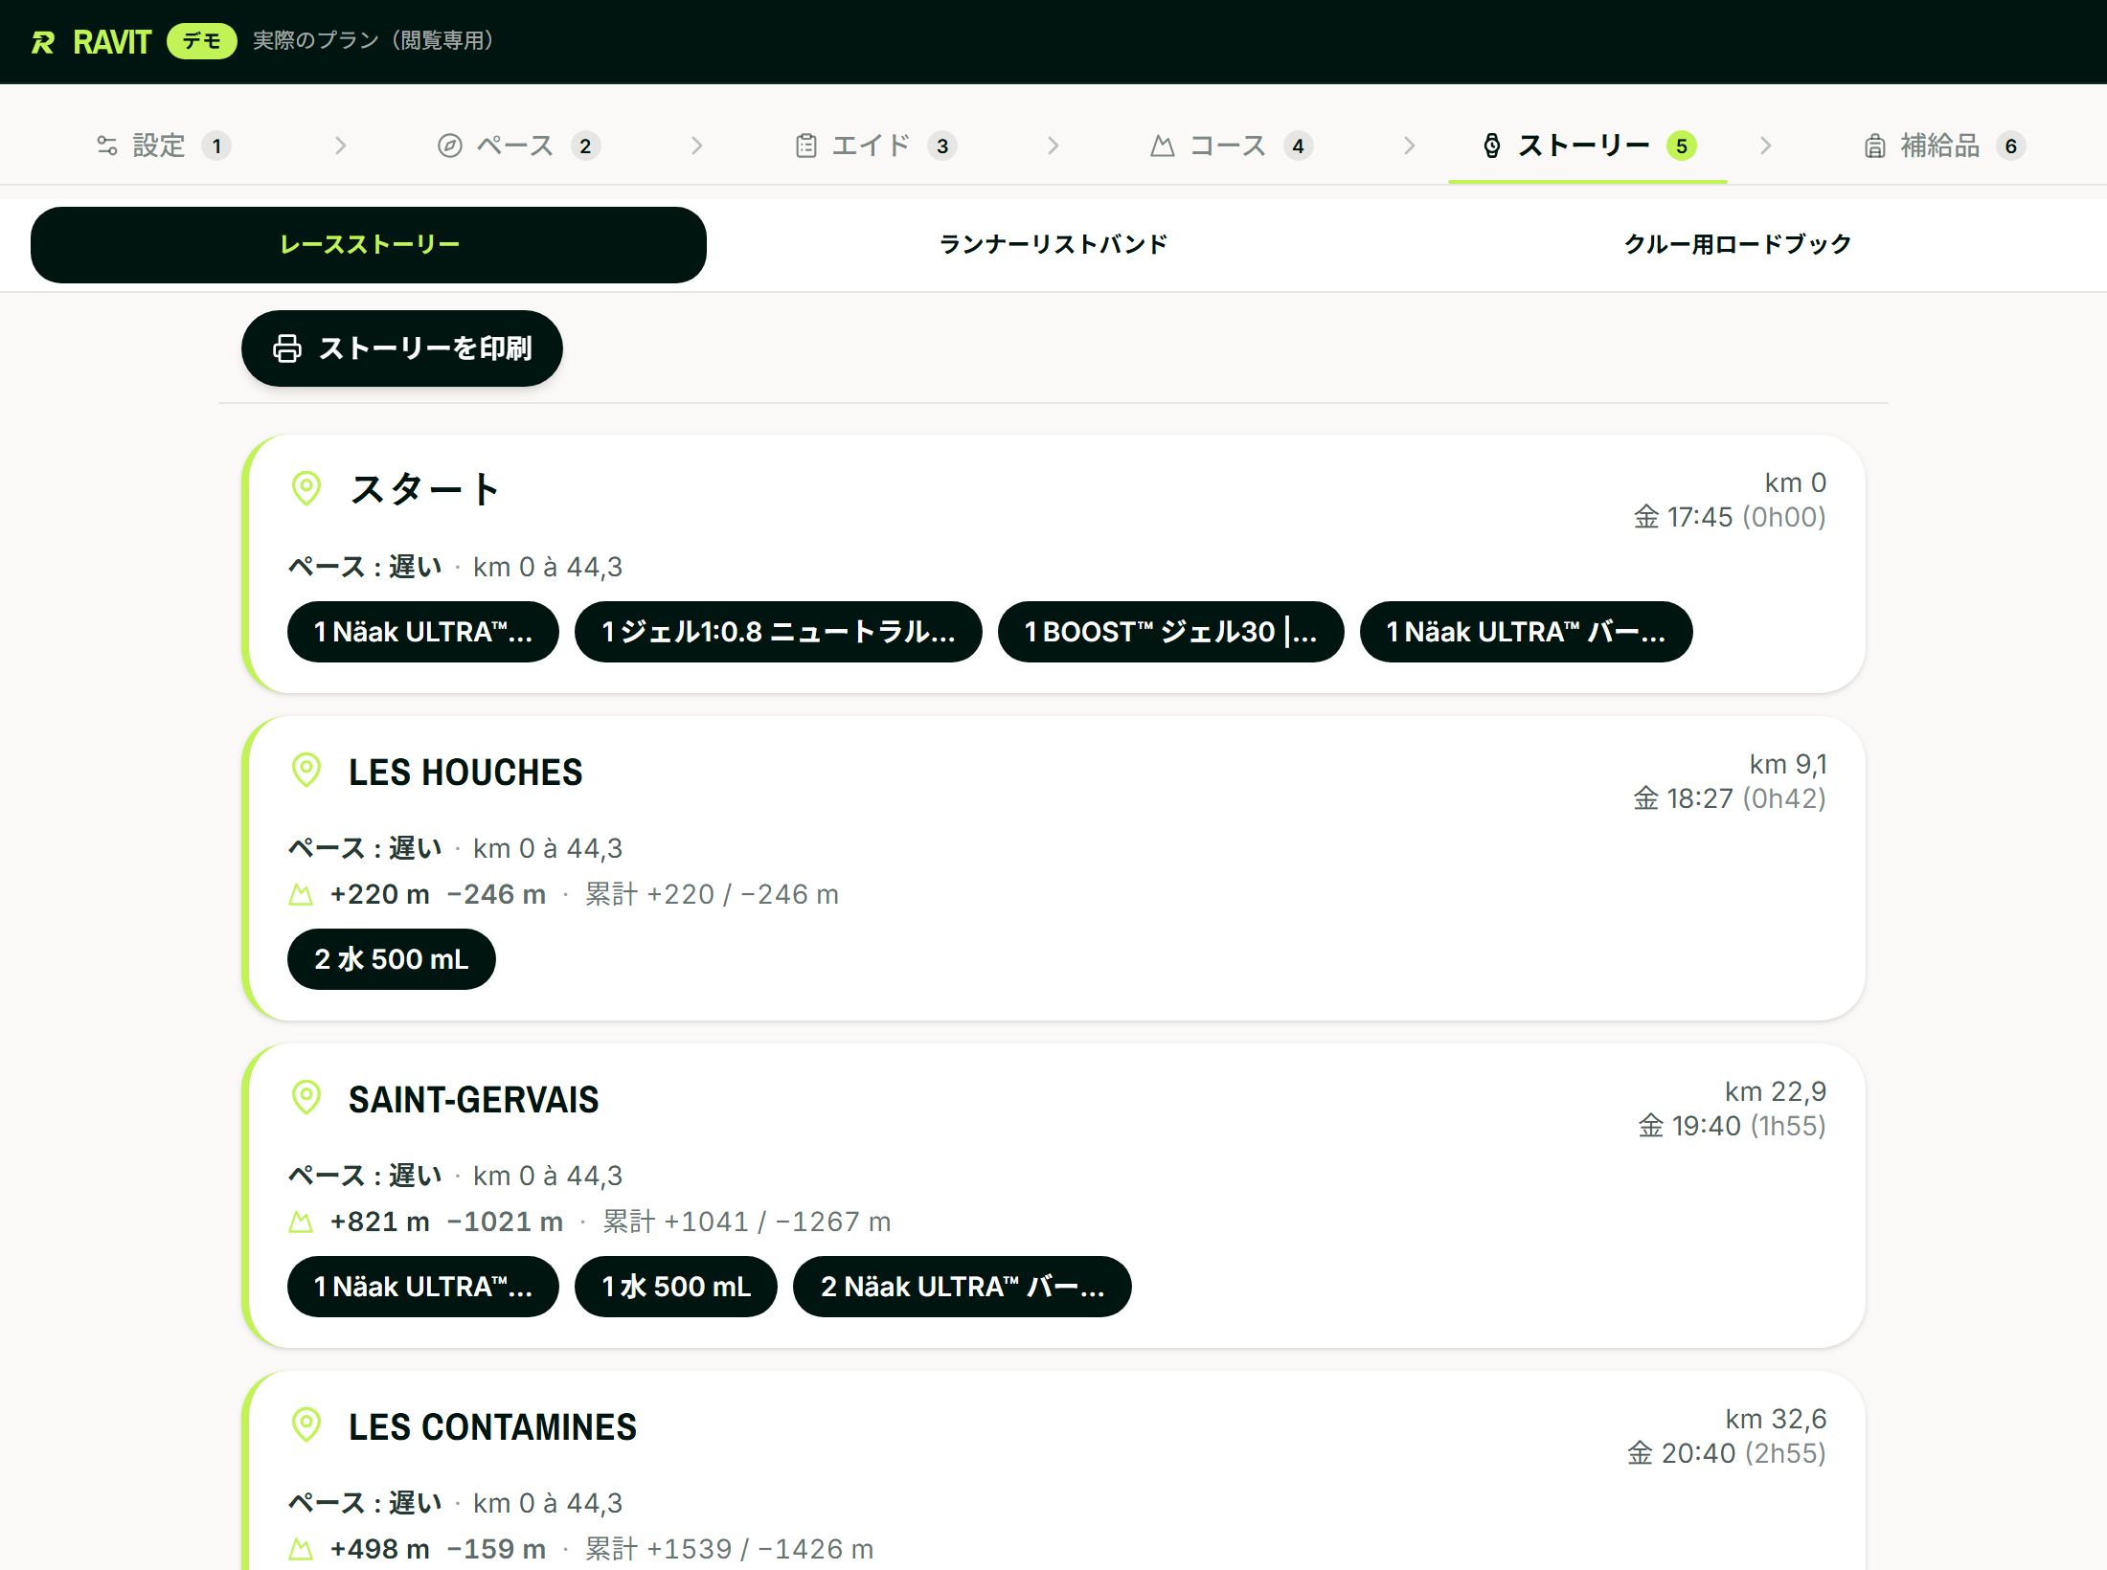Go to the ペース step tab
The width and height of the screenshot is (2107, 1570).
[519, 146]
